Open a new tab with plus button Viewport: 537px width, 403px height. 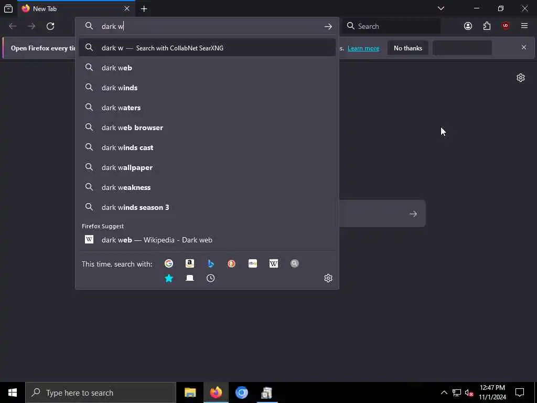[144, 9]
